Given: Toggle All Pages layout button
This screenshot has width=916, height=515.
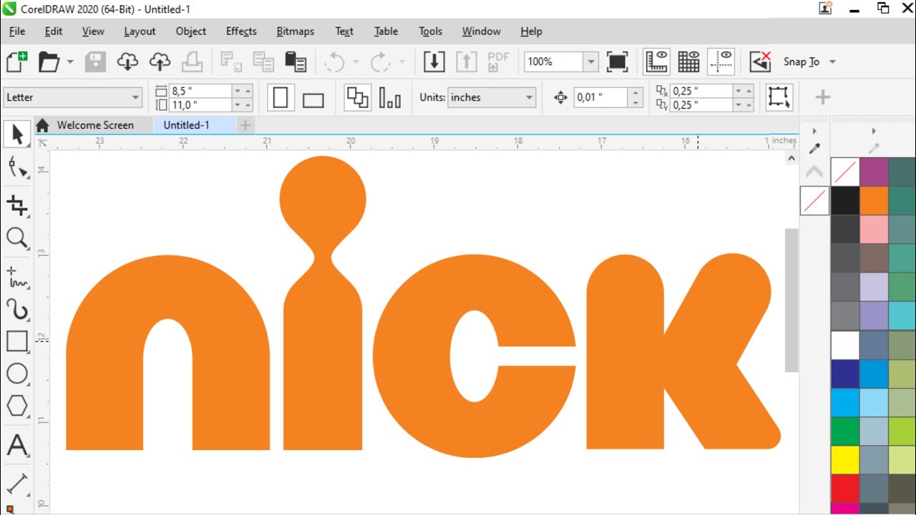Looking at the screenshot, I should (357, 97).
